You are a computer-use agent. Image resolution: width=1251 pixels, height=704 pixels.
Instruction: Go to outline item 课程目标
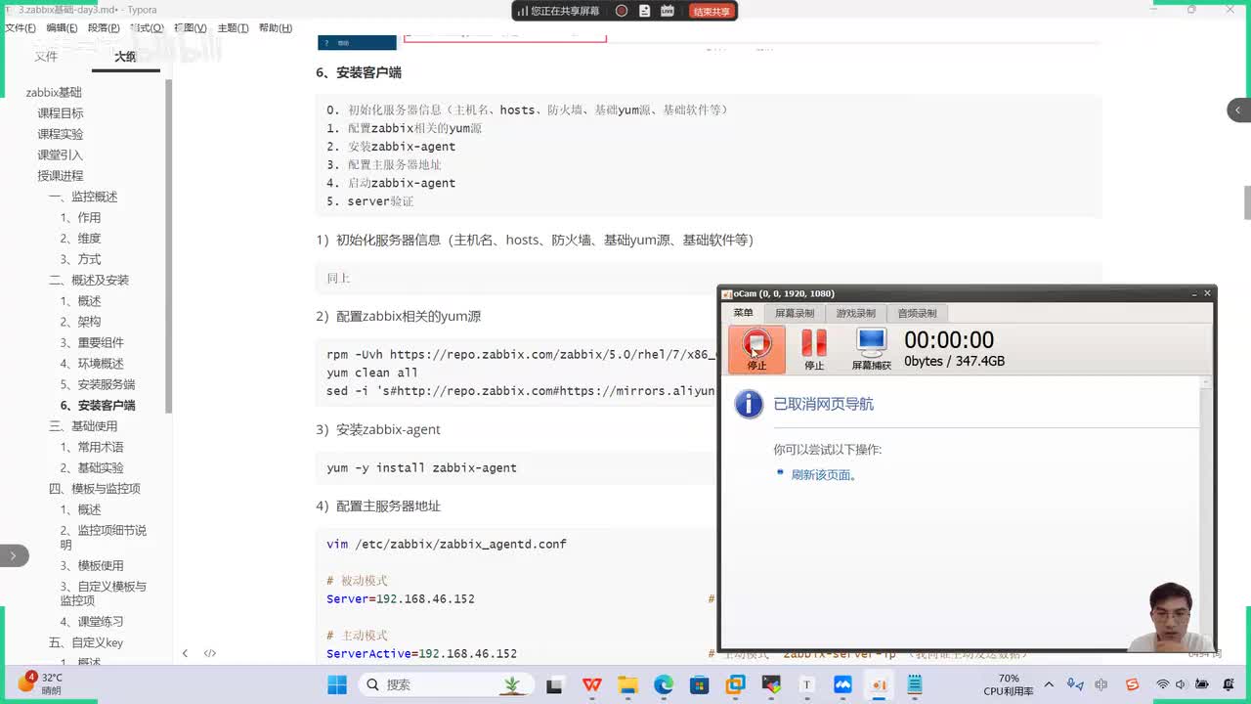click(61, 113)
